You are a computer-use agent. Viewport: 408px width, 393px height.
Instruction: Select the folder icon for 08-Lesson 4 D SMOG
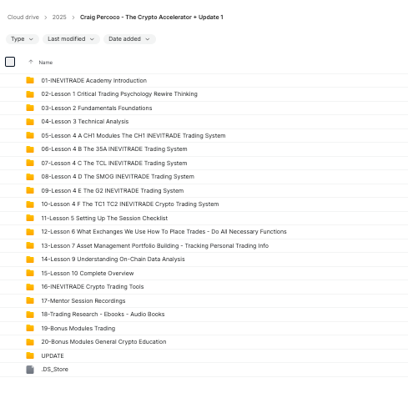pyautogui.click(x=30, y=177)
